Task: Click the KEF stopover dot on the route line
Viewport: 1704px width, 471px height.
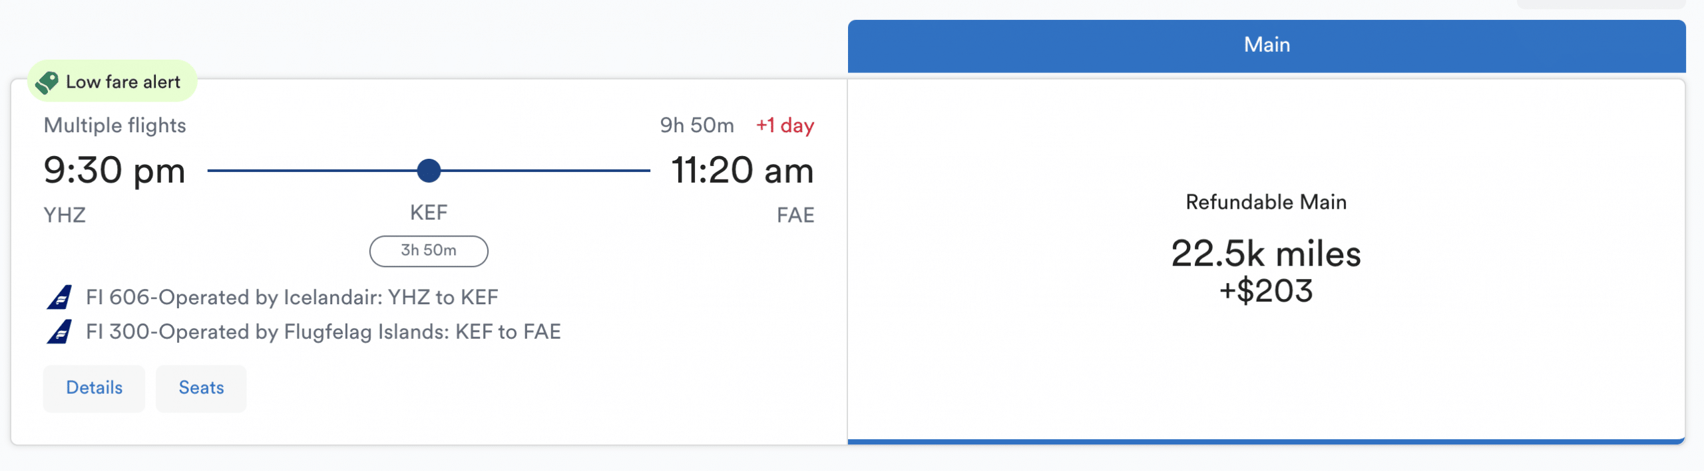Action: [429, 171]
